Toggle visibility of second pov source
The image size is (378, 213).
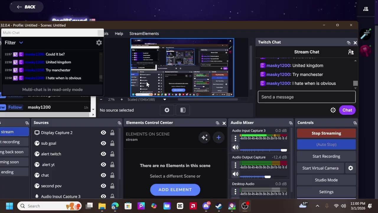click(x=103, y=186)
